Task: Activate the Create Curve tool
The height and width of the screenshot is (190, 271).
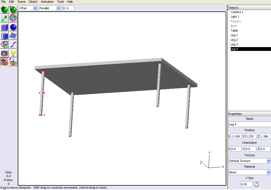Action: click(x=13, y=44)
